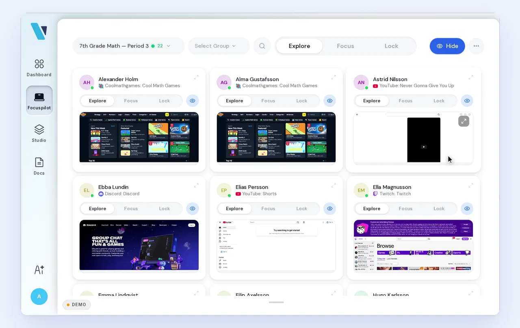Open the three-dots more options menu
The image size is (520, 328).
476,46
